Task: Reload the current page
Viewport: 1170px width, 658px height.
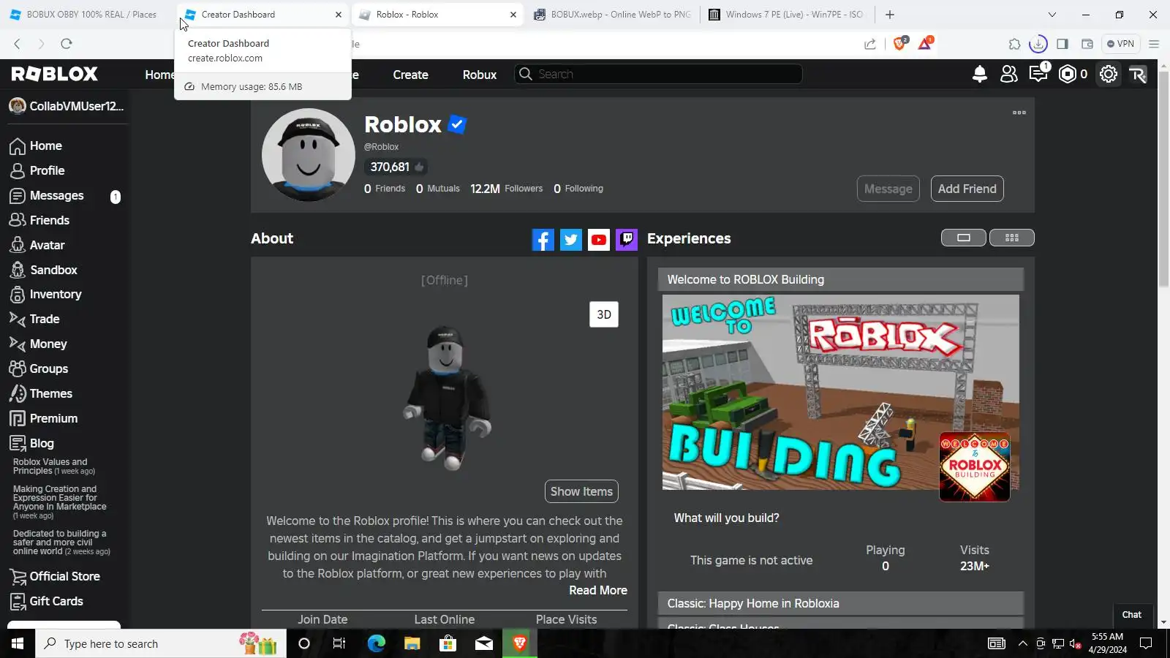Action: [66, 44]
